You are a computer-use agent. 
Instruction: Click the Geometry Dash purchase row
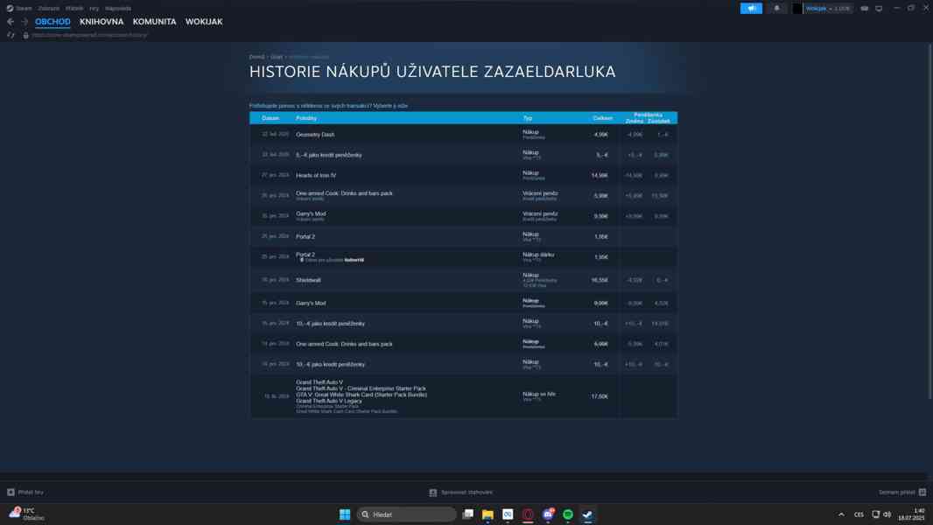coord(463,135)
